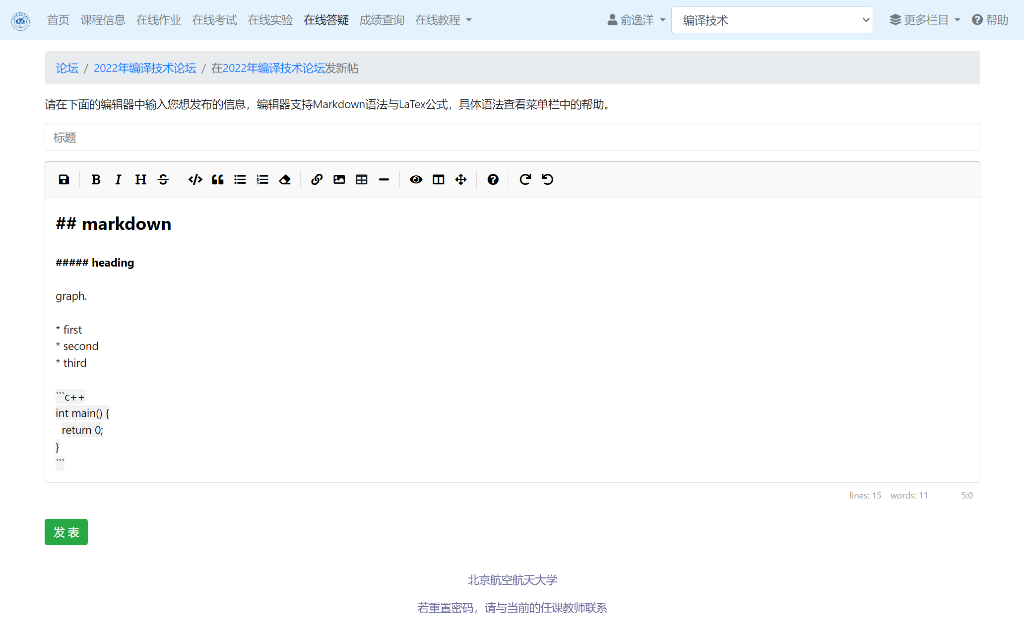
Task: Click the save icon in the editor toolbar
Action: coord(64,180)
